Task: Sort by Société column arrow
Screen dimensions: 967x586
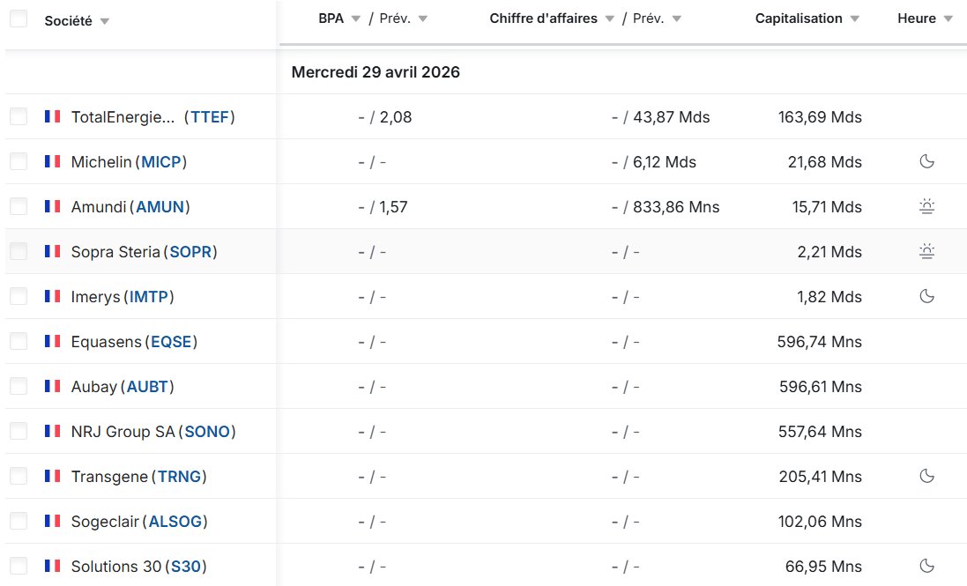Action: 105,21
